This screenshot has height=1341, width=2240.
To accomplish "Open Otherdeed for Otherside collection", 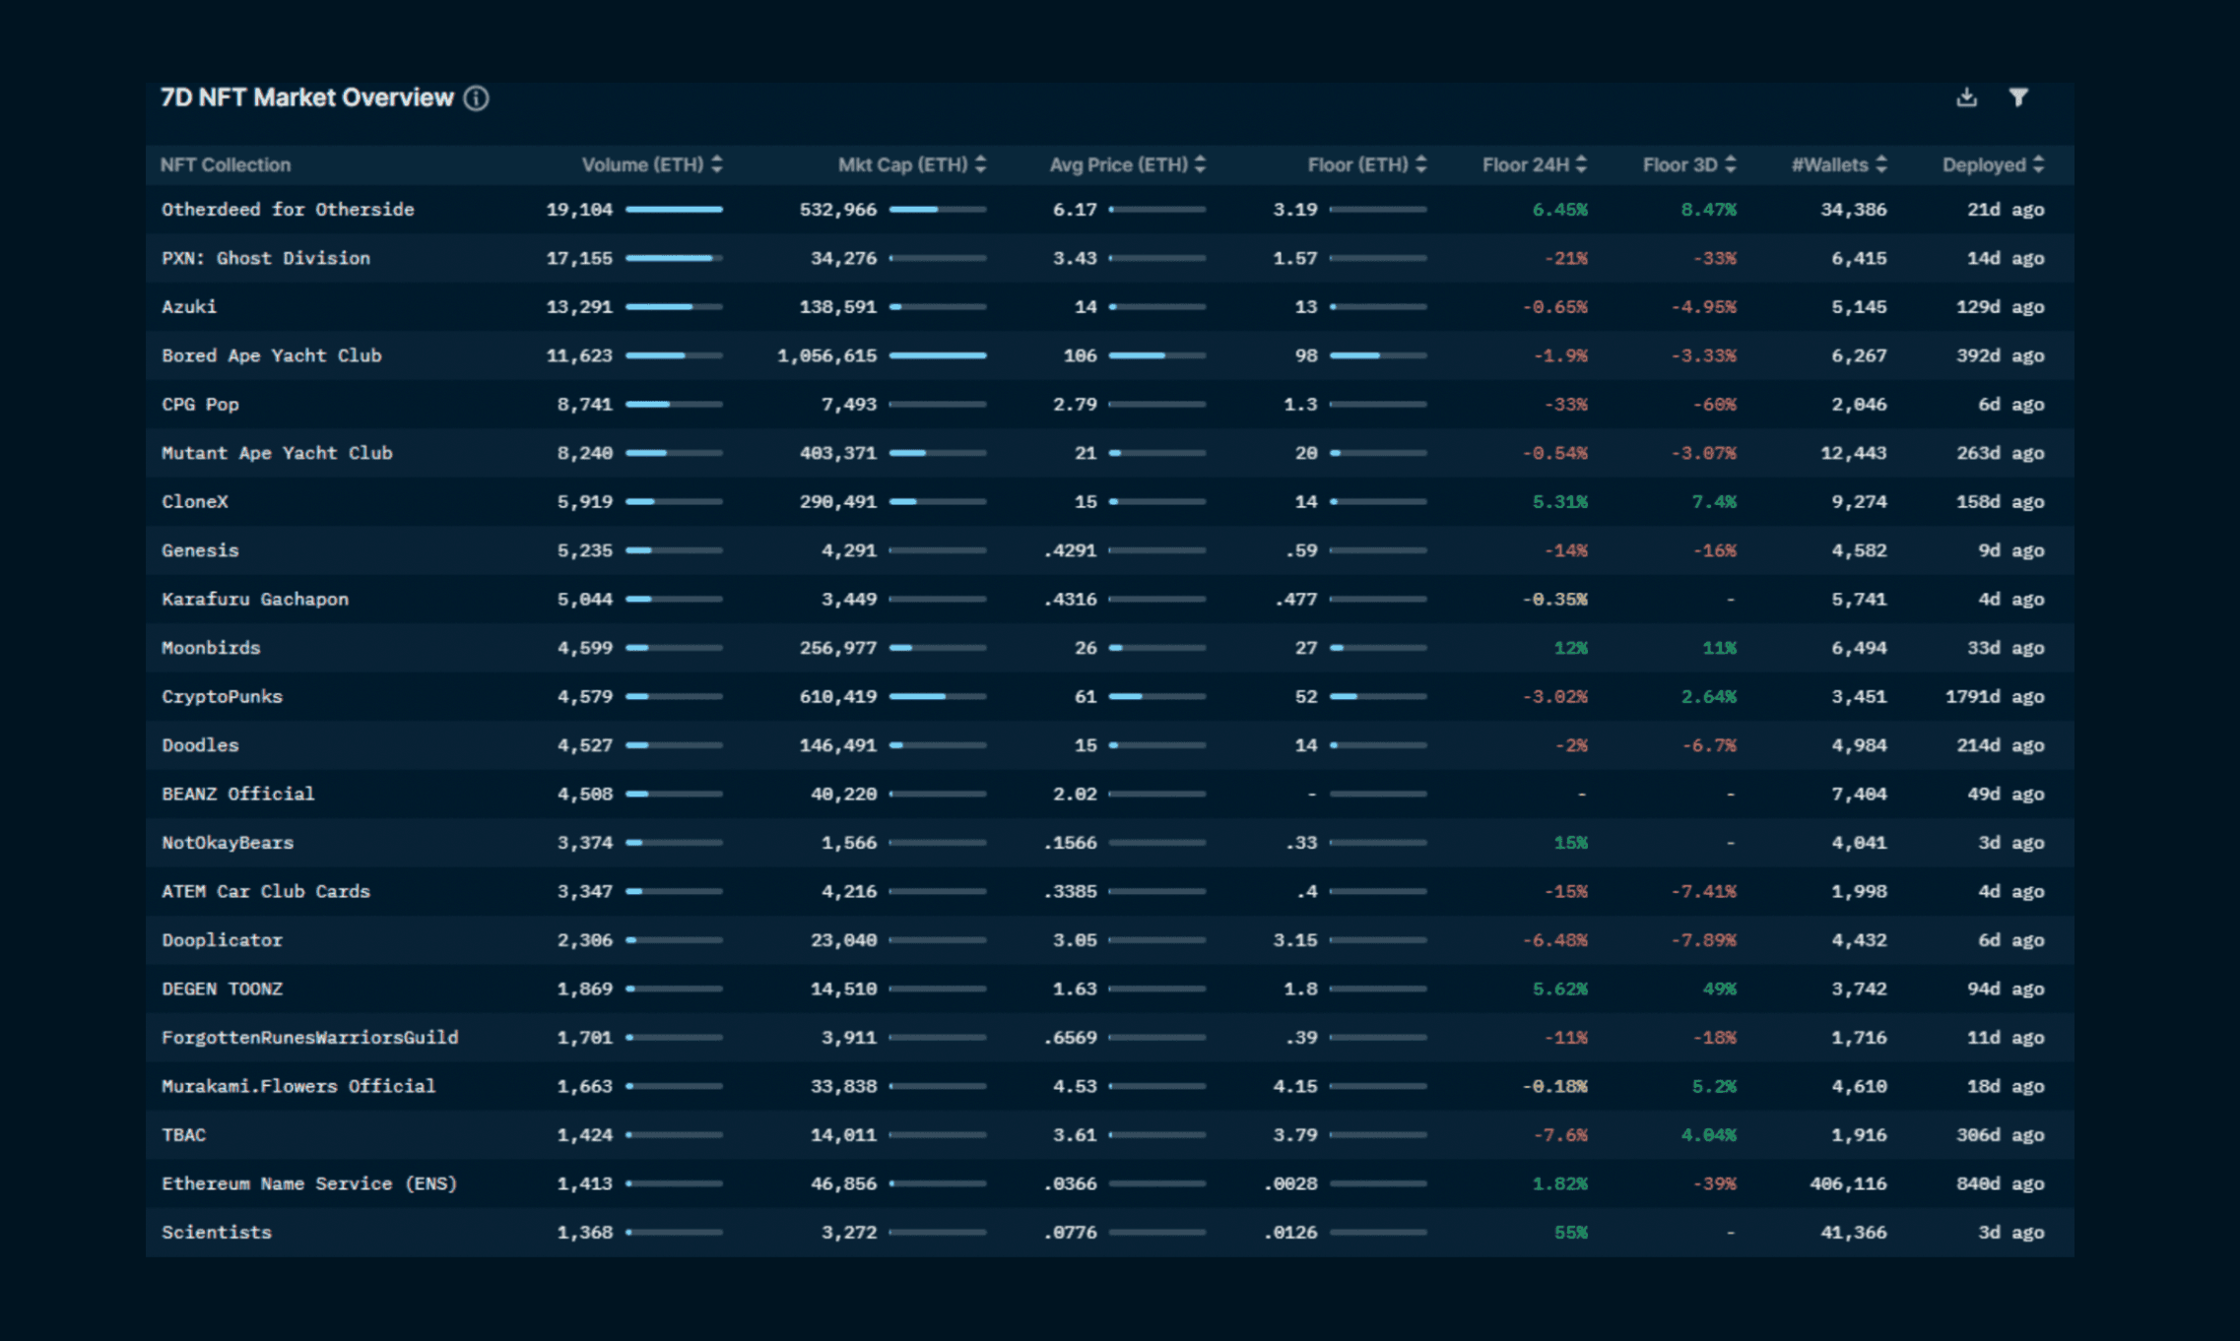I will coord(288,210).
